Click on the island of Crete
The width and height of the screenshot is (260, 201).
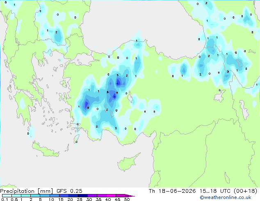45,150
